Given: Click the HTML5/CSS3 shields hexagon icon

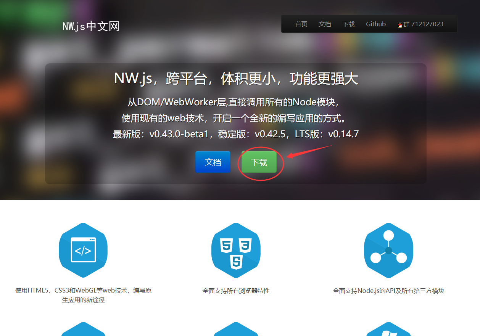Looking at the screenshot, I should coord(236,250).
